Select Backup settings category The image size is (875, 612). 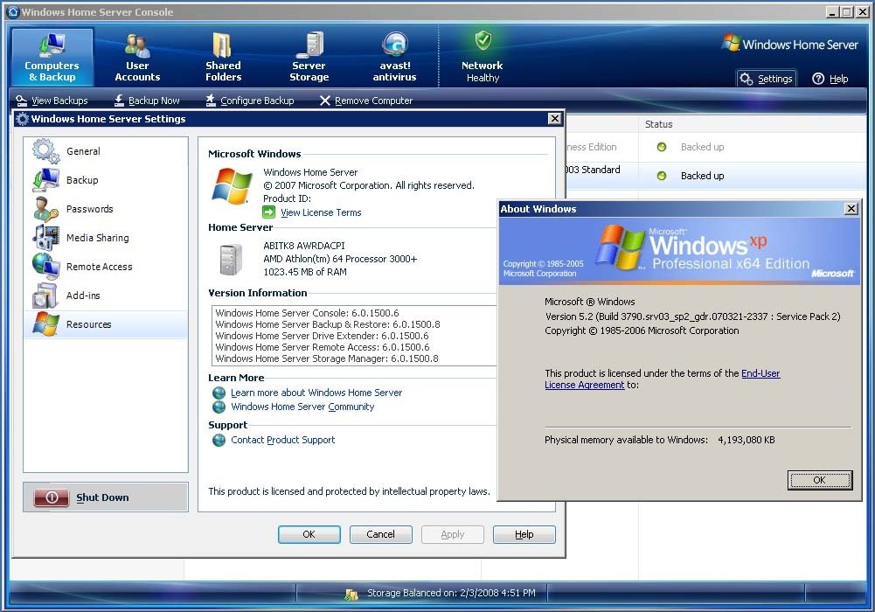(x=106, y=180)
